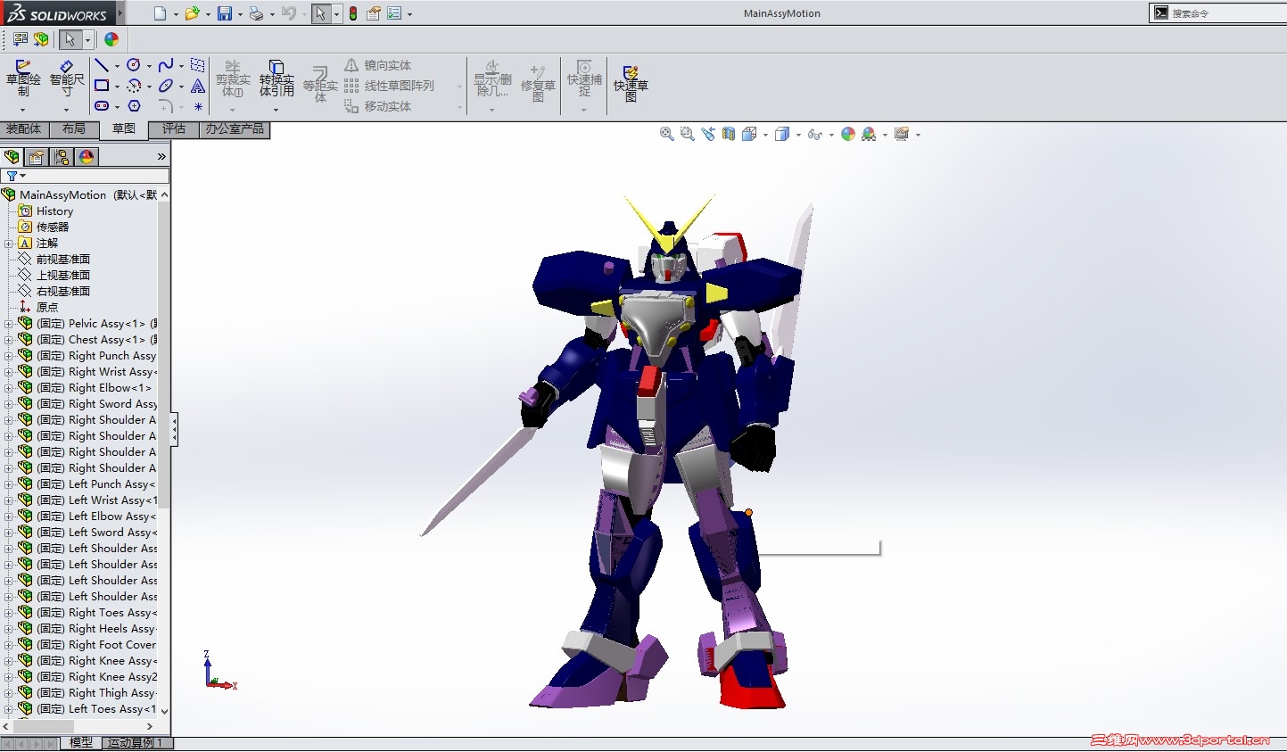
Task: Select History in the feature tree
Action: point(54,211)
